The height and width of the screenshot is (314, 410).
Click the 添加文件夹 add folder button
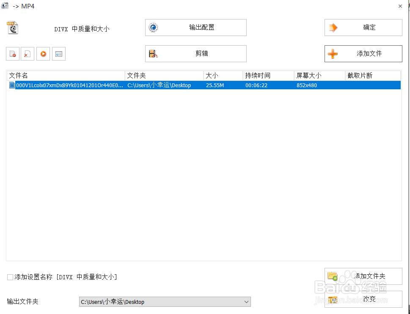click(x=363, y=276)
